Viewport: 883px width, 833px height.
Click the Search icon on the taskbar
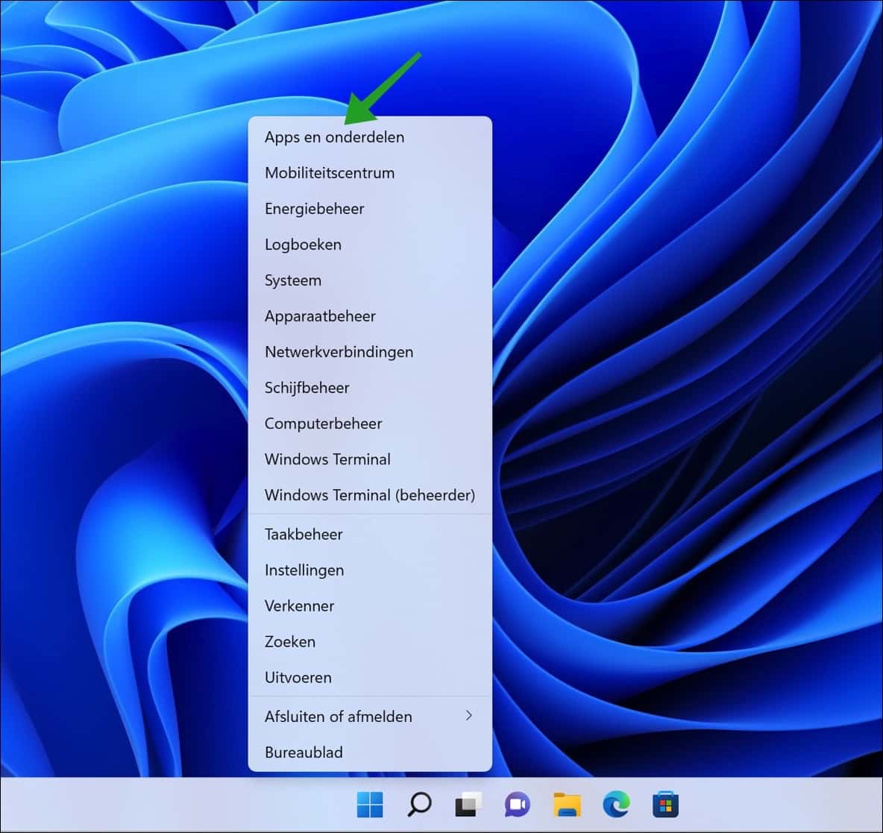coord(418,805)
